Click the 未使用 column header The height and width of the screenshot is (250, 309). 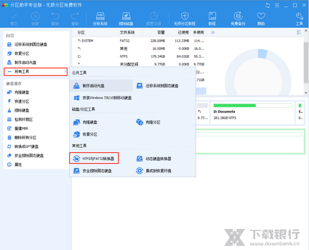(198, 32)
